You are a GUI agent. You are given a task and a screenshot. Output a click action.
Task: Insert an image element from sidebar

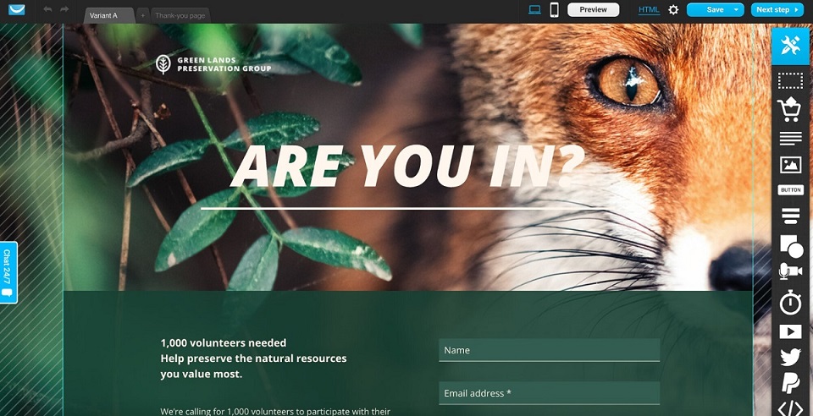coord(790,165)
